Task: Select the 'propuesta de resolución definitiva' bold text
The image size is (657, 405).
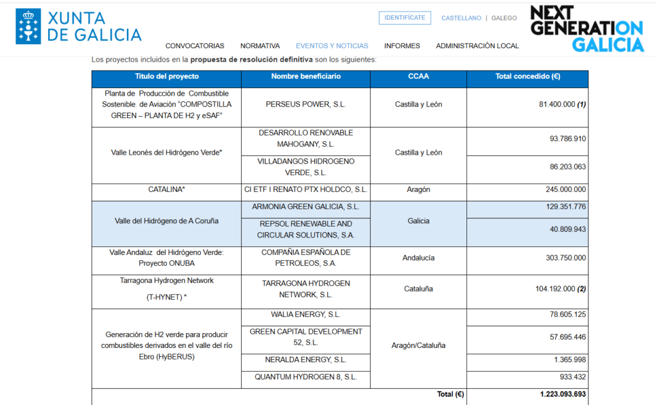Action: click(x=252, y=60)
